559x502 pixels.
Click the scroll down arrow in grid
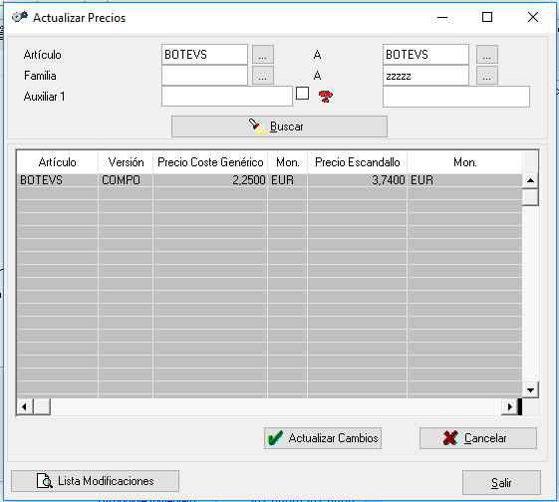pos(530,390)
